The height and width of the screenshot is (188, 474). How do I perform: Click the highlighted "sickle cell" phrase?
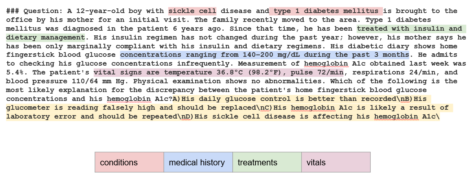pyautogui.click(x=192, y=11)
